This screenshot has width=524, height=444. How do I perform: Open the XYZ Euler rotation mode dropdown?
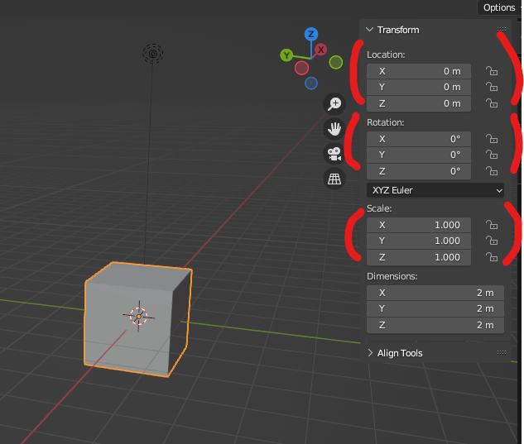435,190
